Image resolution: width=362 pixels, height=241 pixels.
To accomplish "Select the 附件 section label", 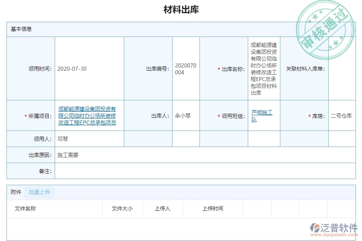I will tap(15, 192).
